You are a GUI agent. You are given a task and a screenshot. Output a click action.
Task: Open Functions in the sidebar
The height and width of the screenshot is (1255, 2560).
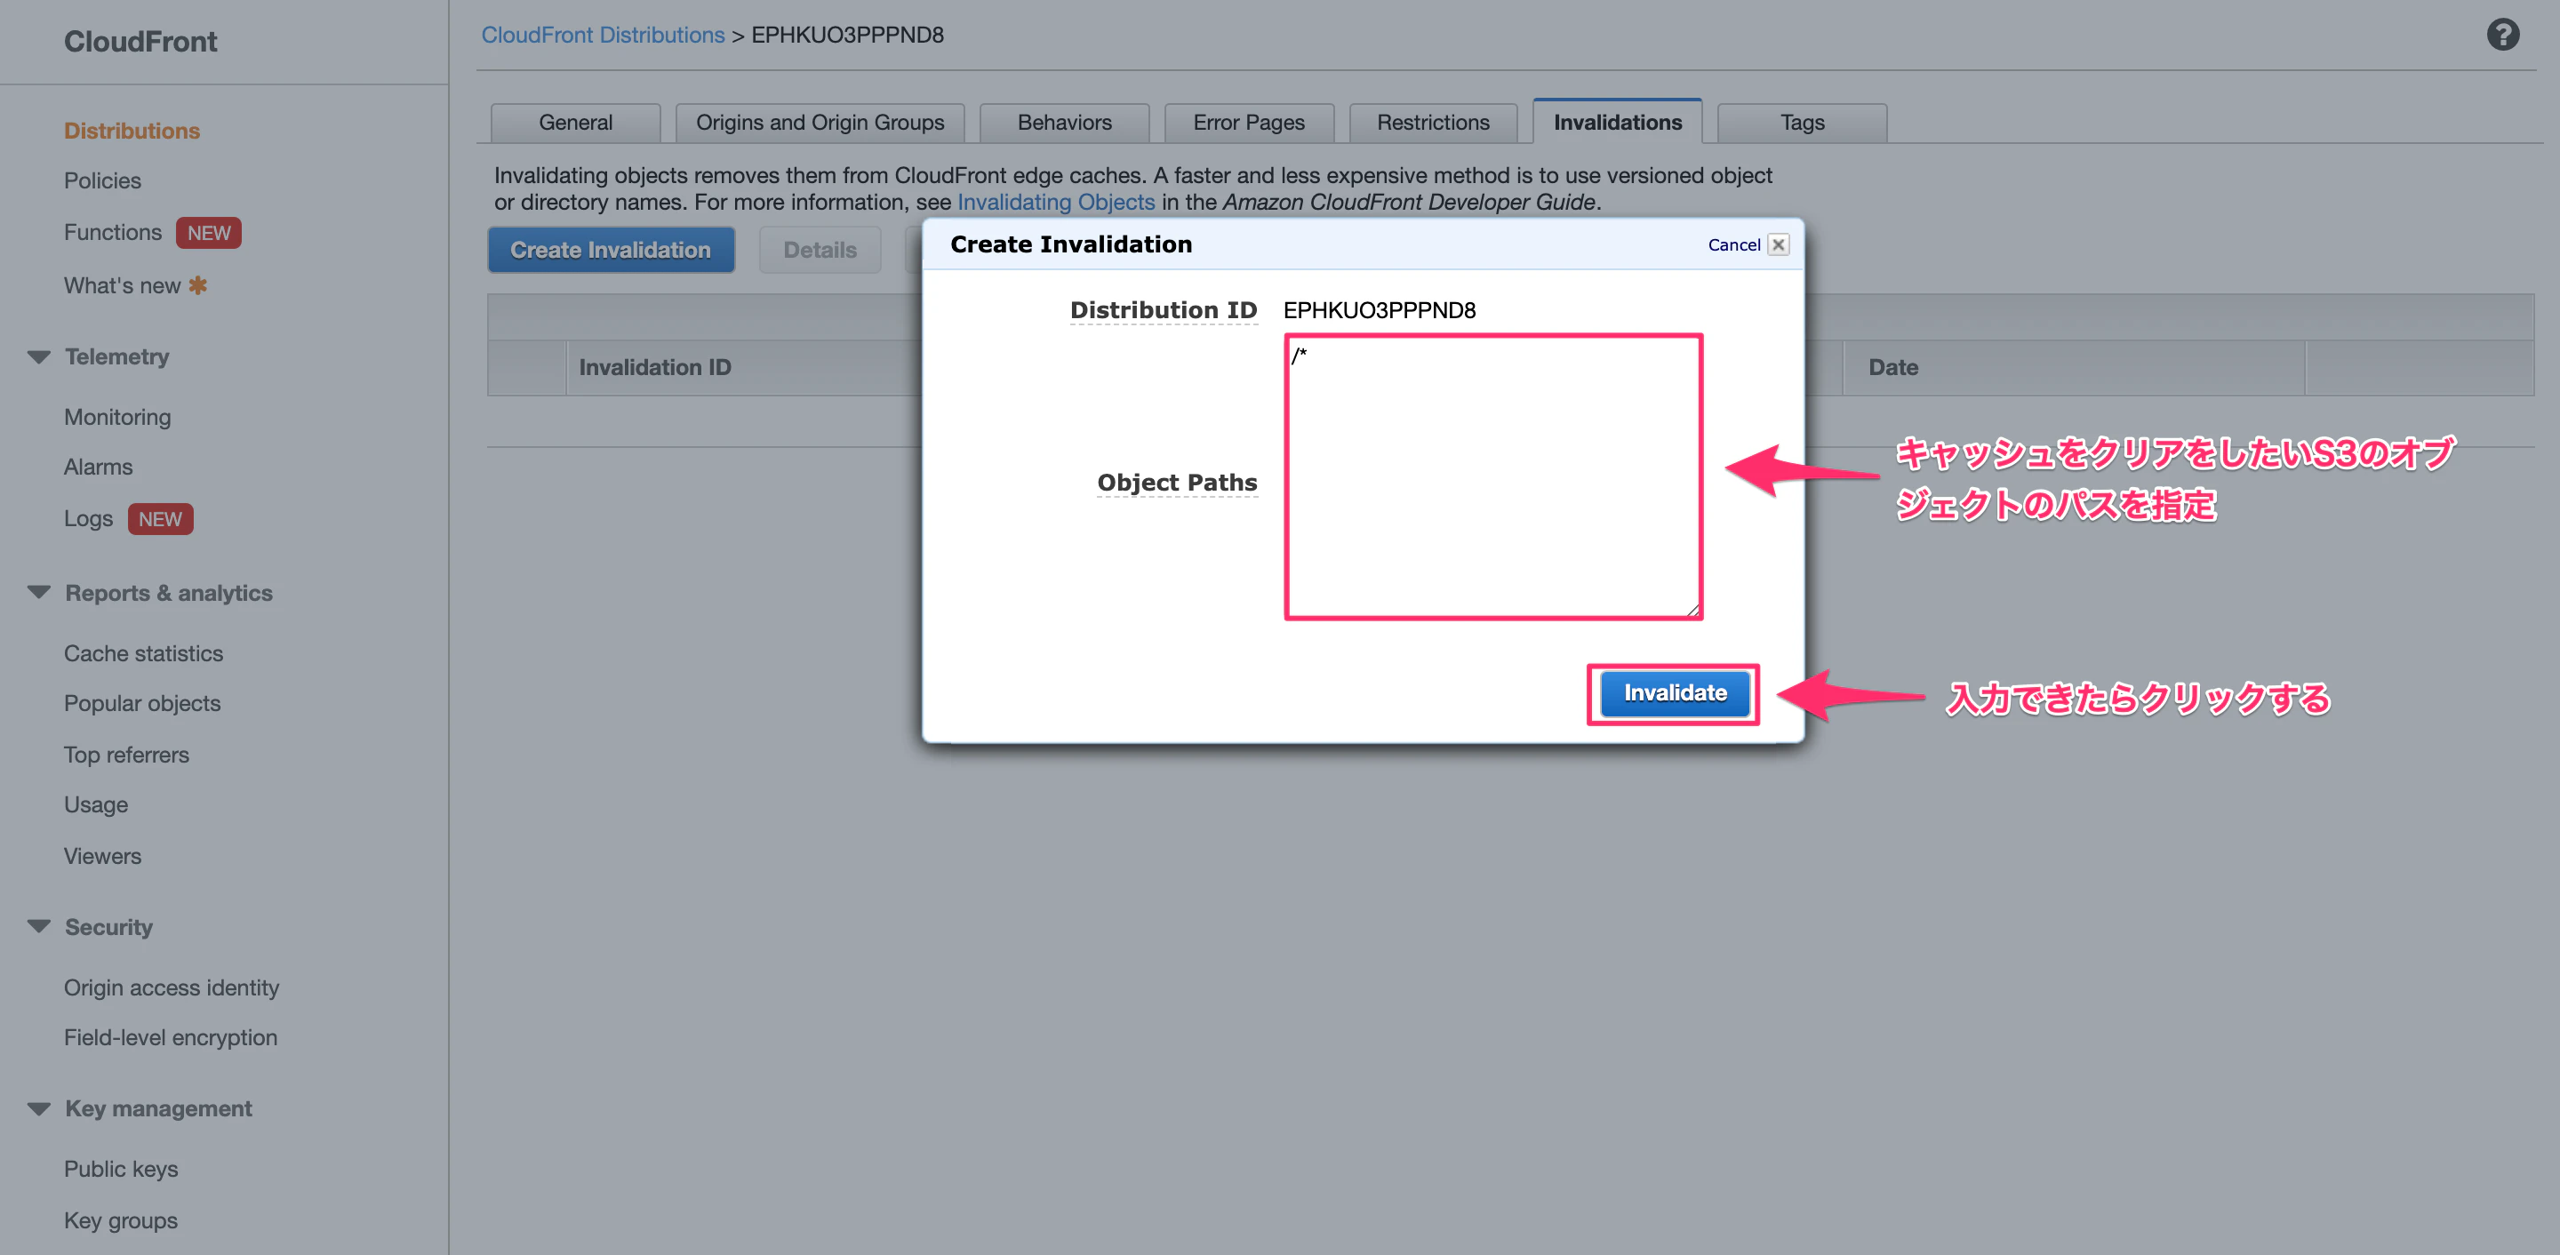pyautogui.click(x=112, y=231)
